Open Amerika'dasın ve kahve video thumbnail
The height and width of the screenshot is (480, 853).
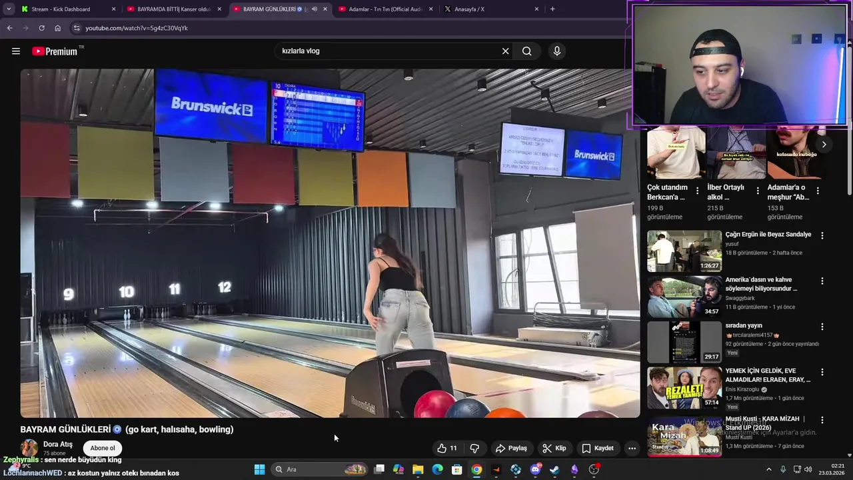pyautogui.click(x=684, y=297)
